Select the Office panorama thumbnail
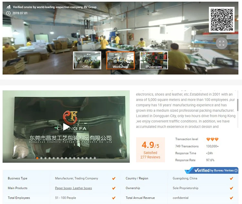Image resolution: width=242 pixels, height=204 pixels. point(87,61)
